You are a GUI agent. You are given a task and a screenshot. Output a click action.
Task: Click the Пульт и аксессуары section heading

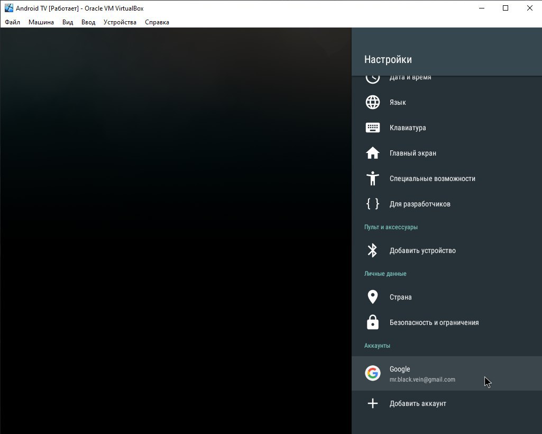391,227
